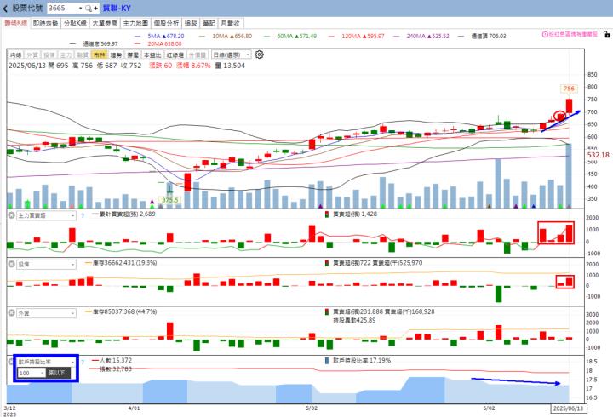Click the 10MA ▲656.80 legend text

[232, 36]
